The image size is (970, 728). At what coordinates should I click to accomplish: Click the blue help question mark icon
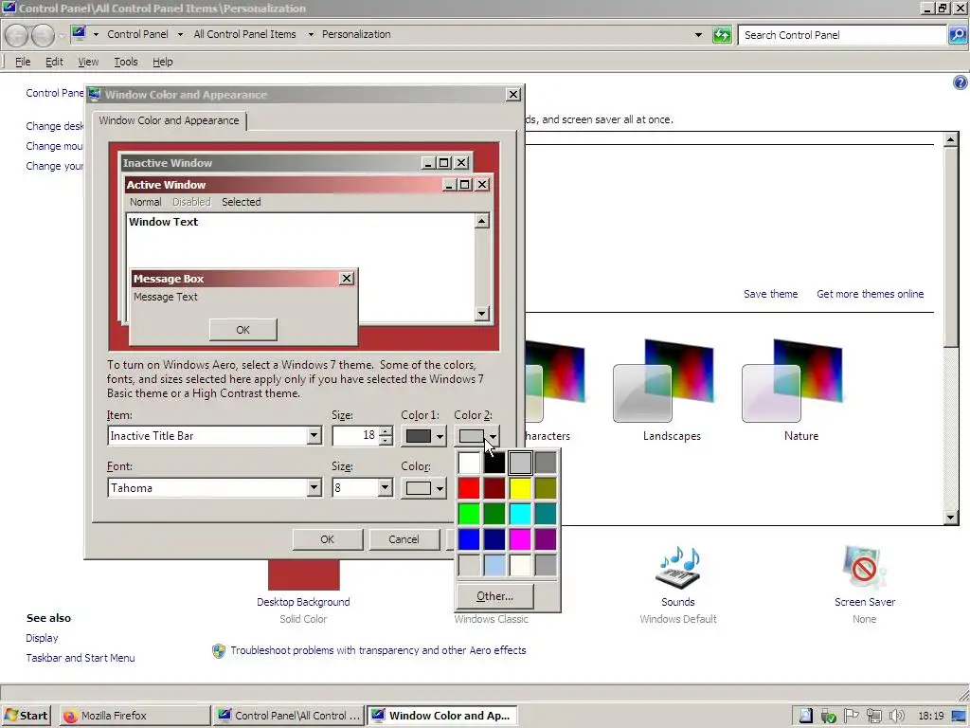pyautogui.click(x=961, y=82)
